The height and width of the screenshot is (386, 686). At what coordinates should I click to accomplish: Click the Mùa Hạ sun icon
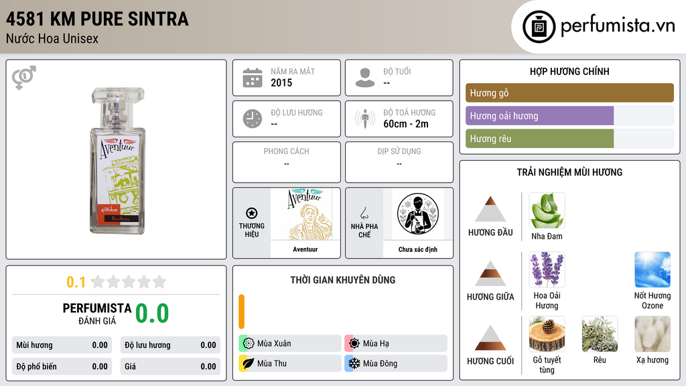point(354,343)
